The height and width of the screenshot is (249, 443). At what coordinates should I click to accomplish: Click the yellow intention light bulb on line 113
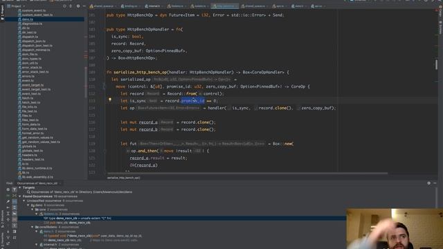[x=110, y=100]
